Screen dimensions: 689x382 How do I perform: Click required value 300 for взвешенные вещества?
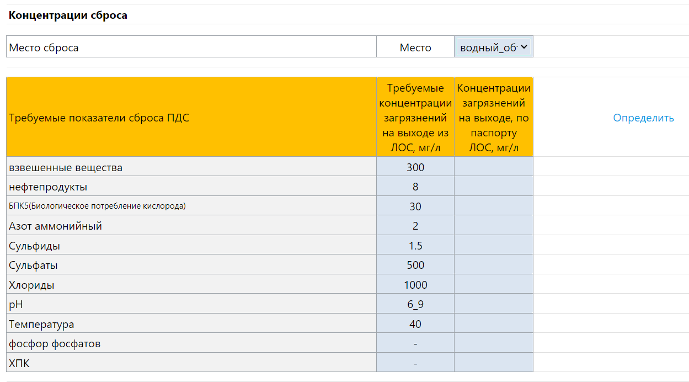point(415,167)
